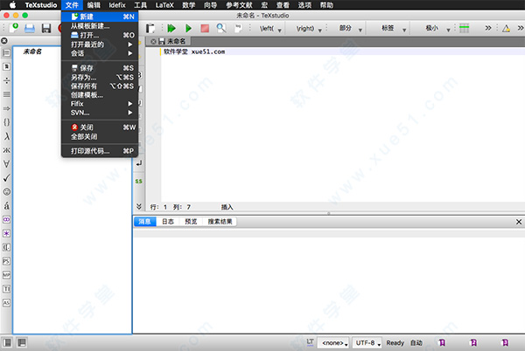Expand the Fifix submenu
This screenshot has width=525, height=351.
click(x=100, y=104)
